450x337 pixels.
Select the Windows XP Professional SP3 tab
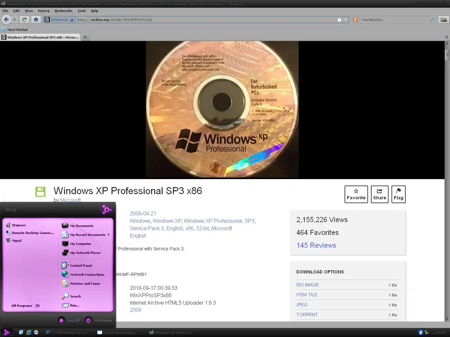click(40, 37)
